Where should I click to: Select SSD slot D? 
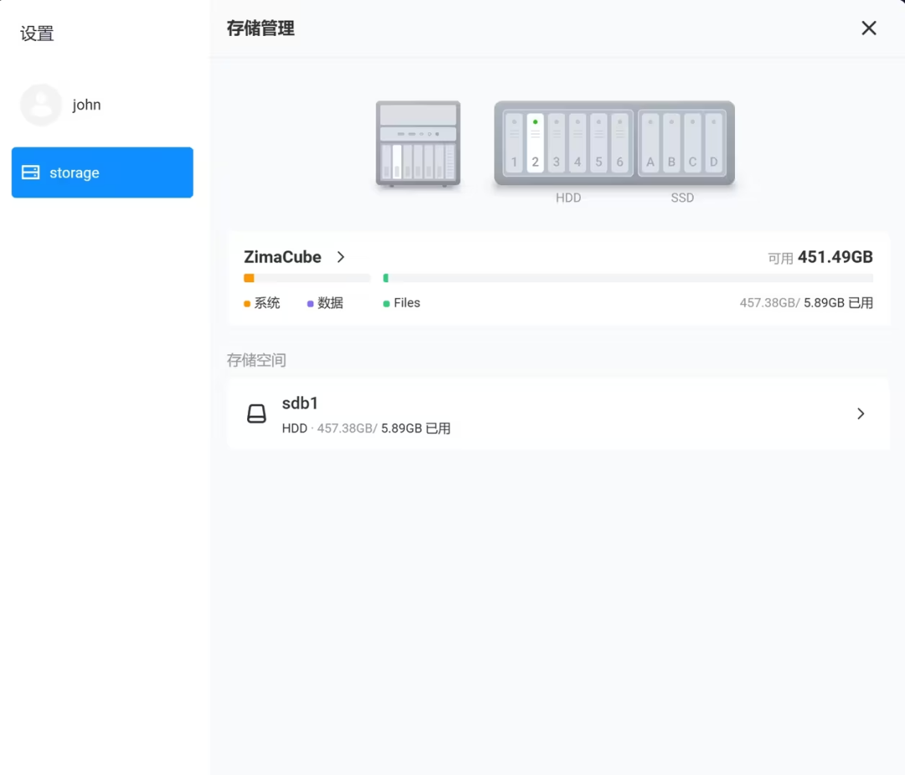713,143
